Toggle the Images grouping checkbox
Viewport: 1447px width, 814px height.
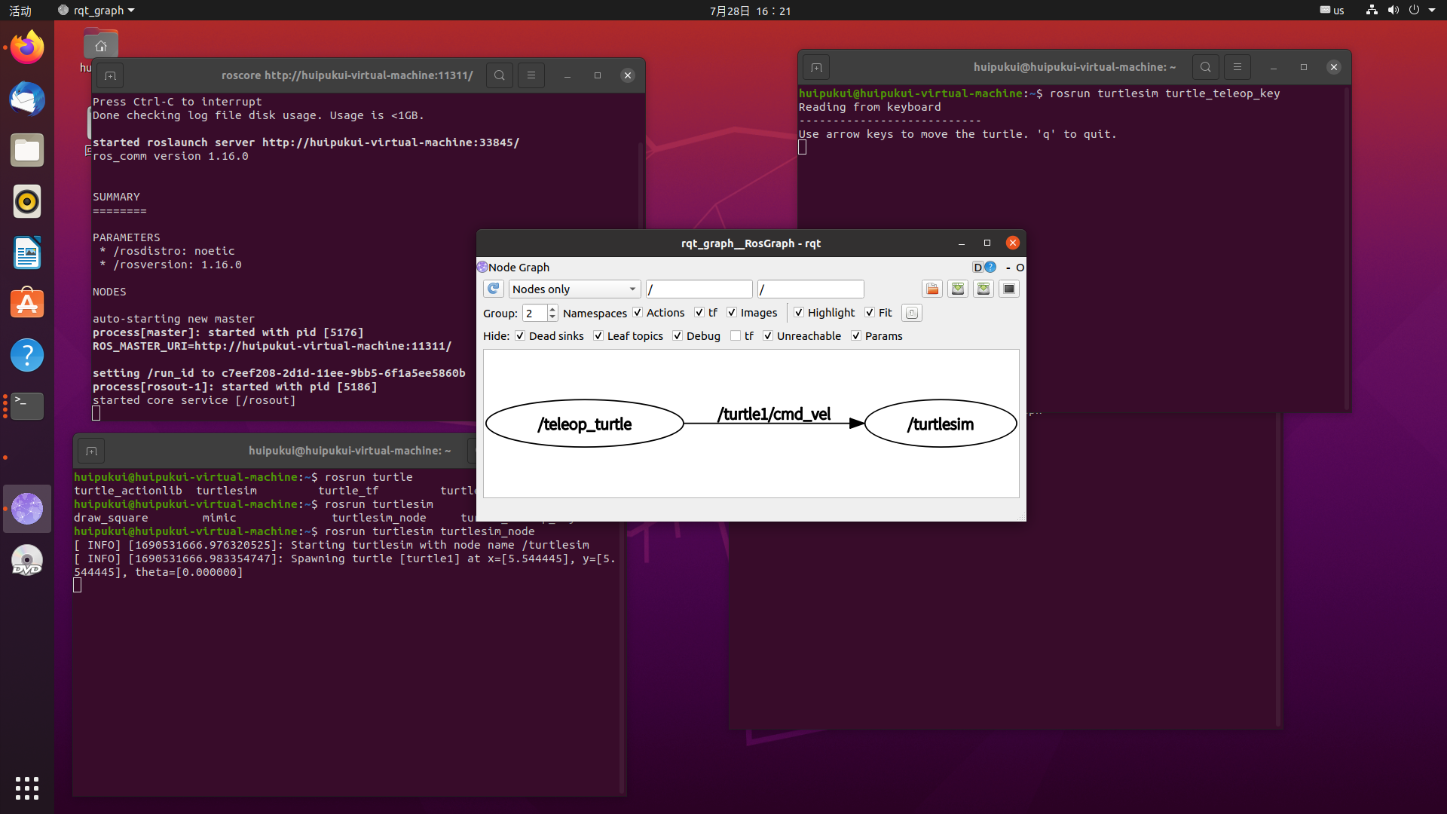point(732,312)
